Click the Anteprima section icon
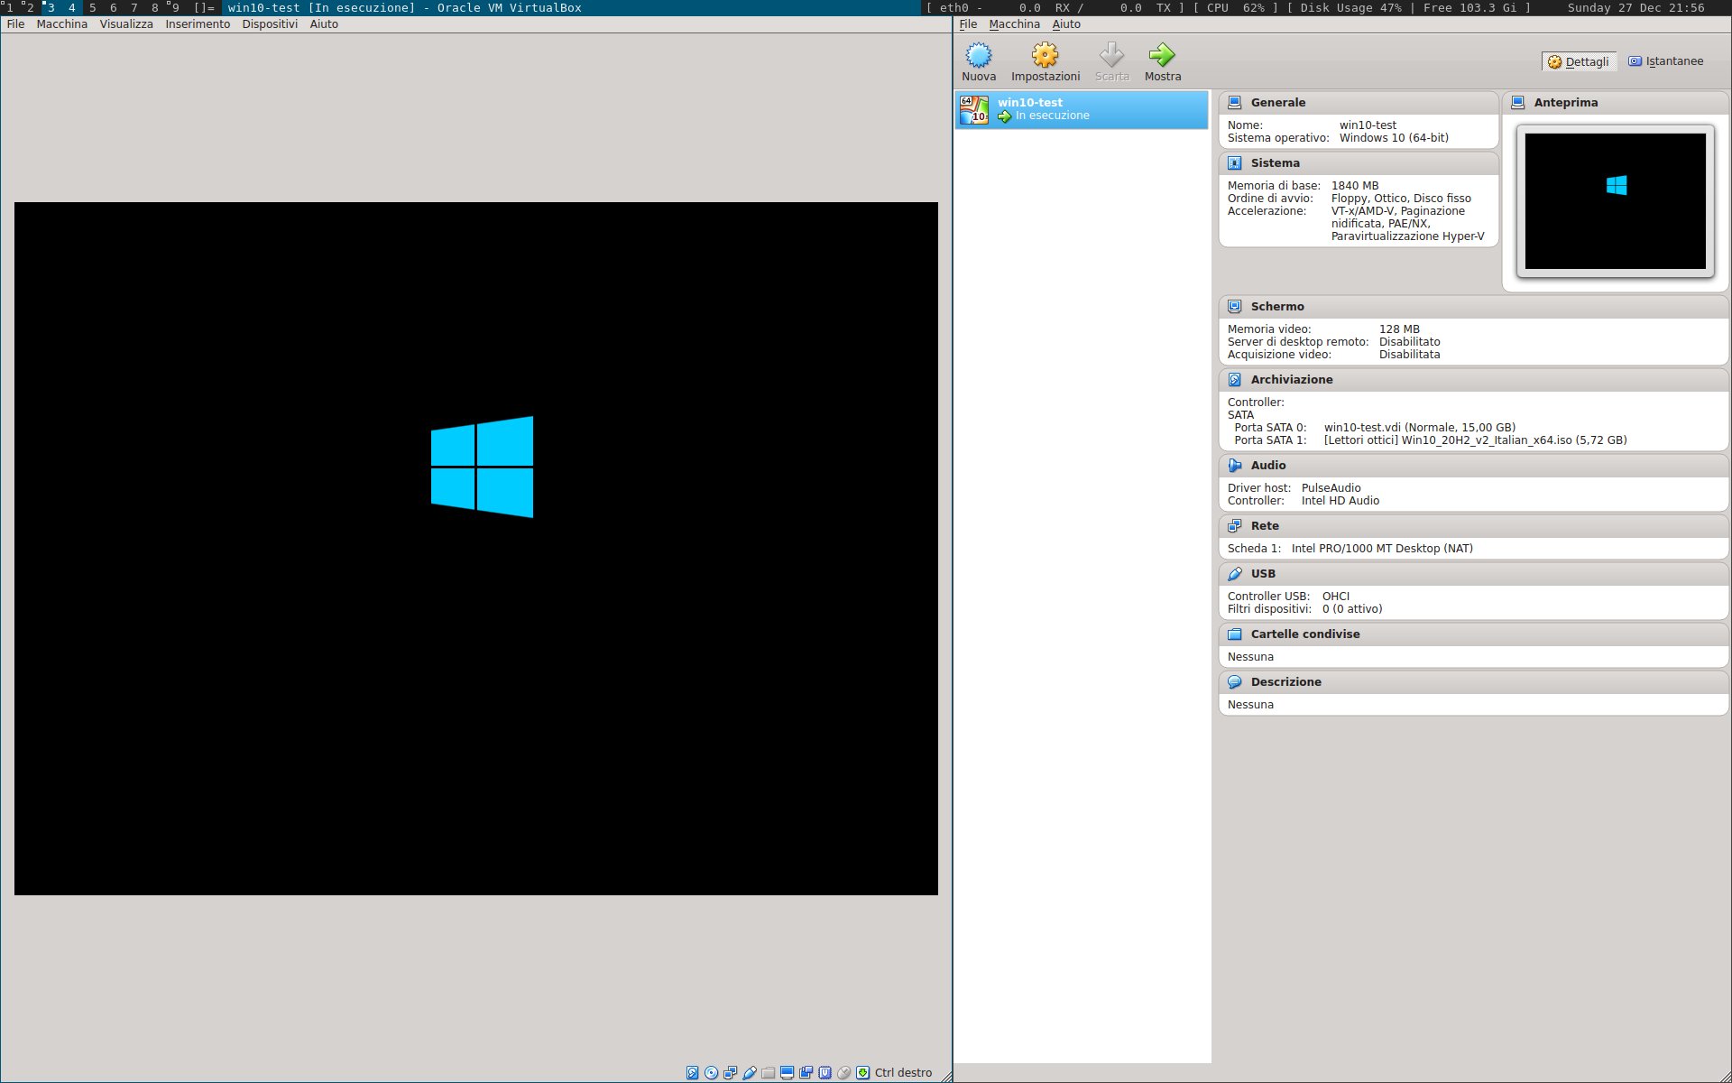Viewport: 1732px width, 1083px height. point(1517,103)
